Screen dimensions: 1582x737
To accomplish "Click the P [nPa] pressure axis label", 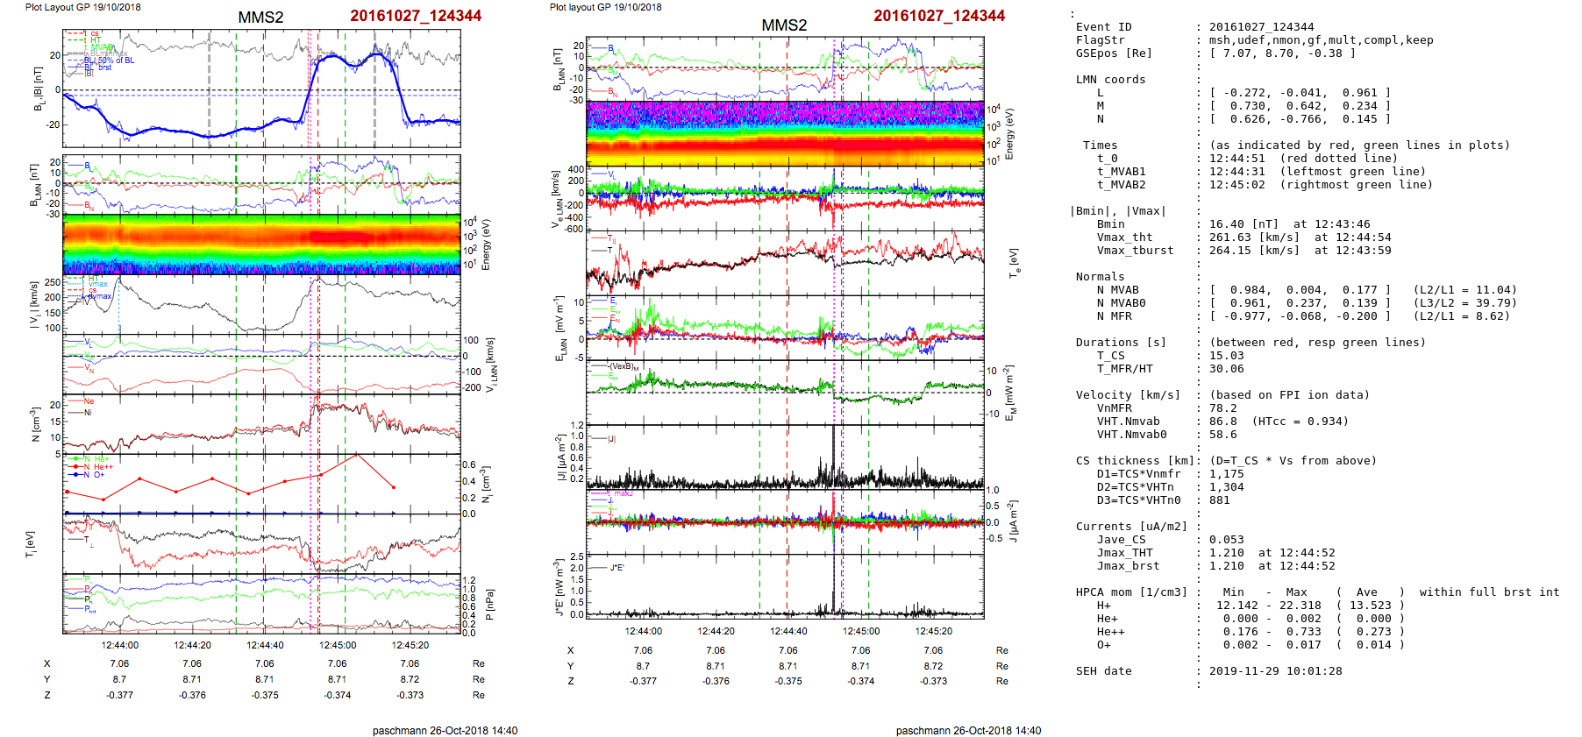I will pyautogui.click(x=489, y=605).
